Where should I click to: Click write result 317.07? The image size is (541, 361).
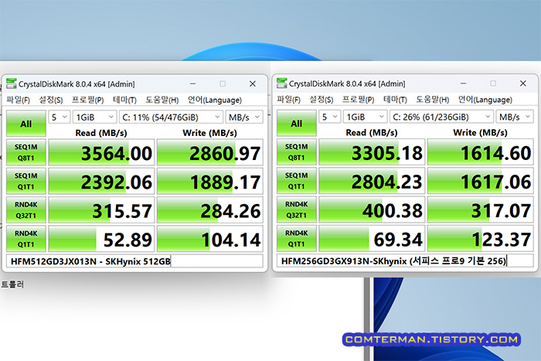(480, 209)
